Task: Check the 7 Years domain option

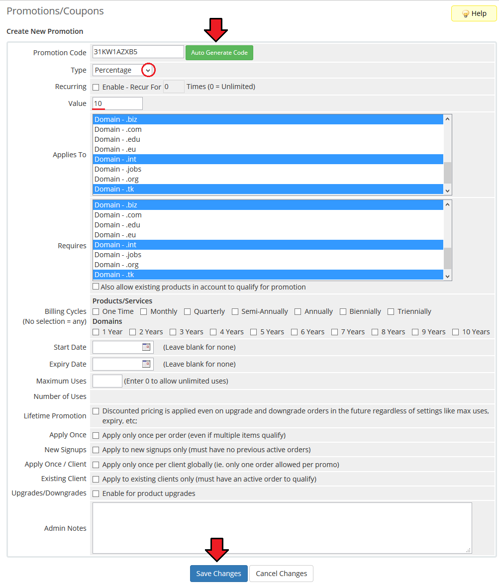Action: 334,332
